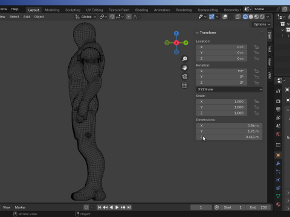Collapse the Transform panel
The image size is (290, 217).
(x=197, y=33)
